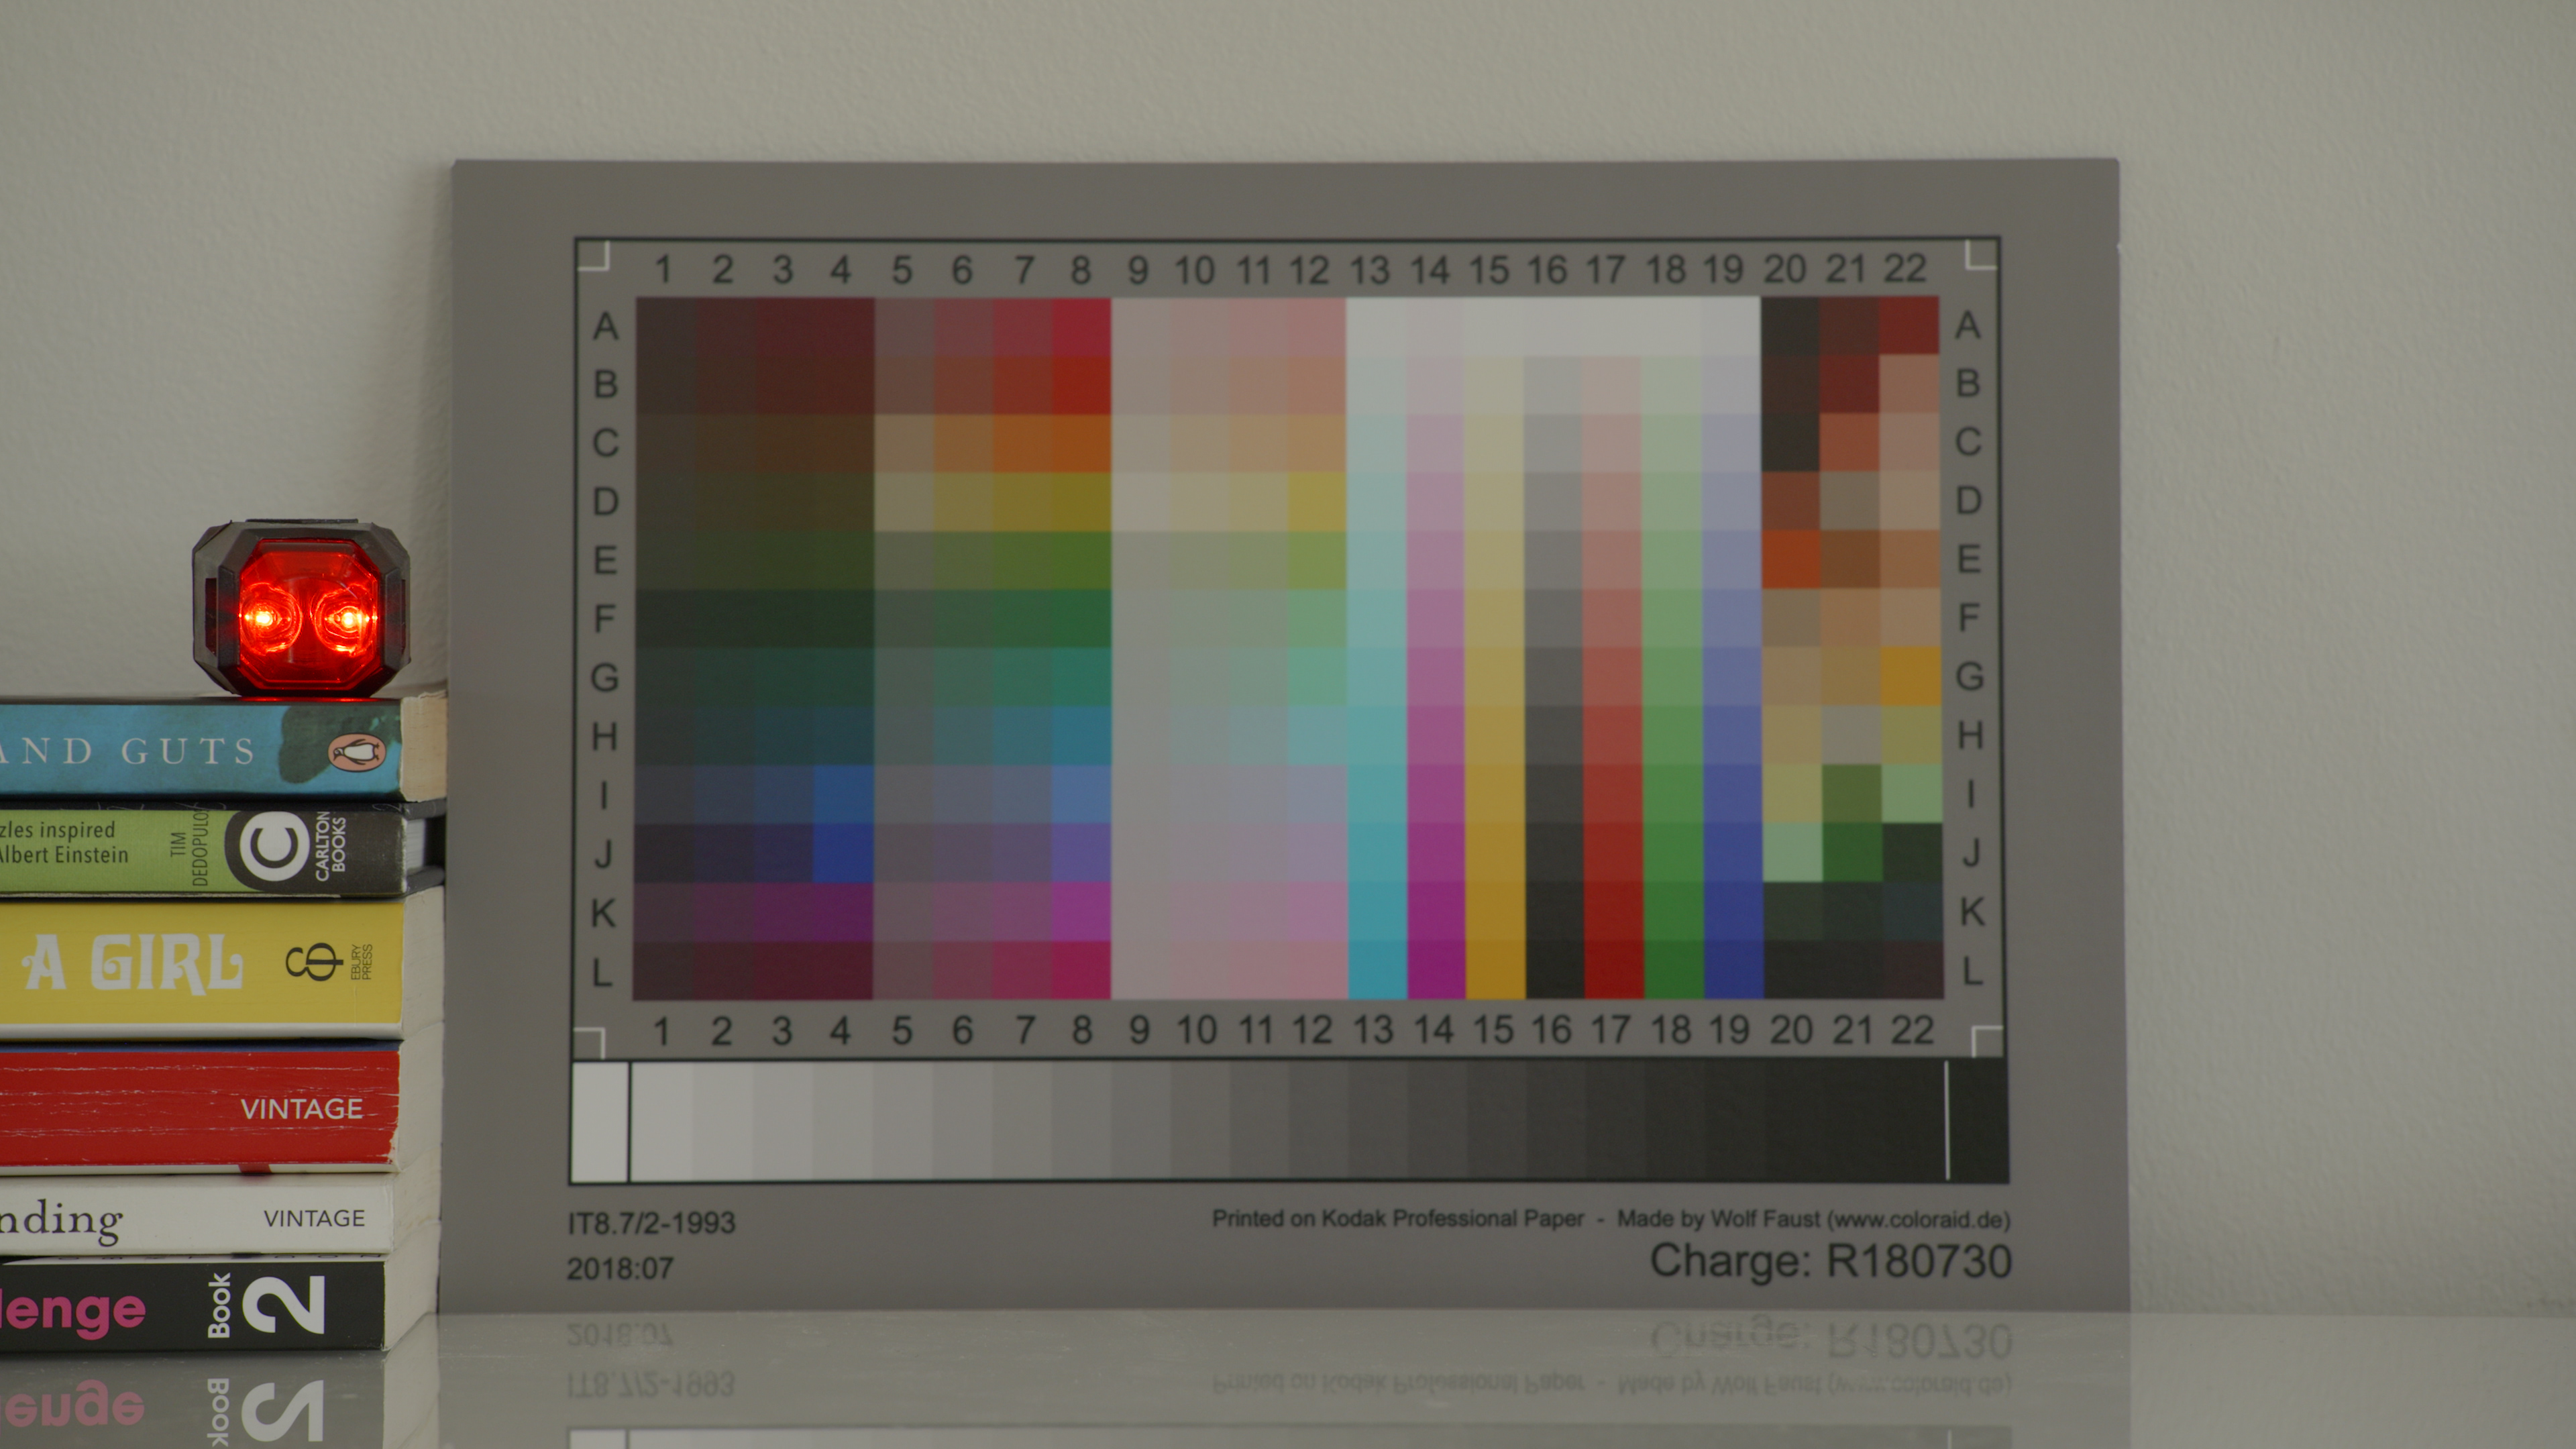
Task: Pick the vivid blue patch at J4
Action: pos(843,853)
